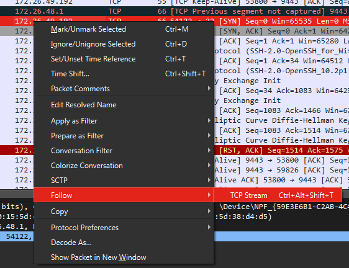Select Edit Resolved Name
The height and width of the screenshot is (268, 349).
(124, 104)
